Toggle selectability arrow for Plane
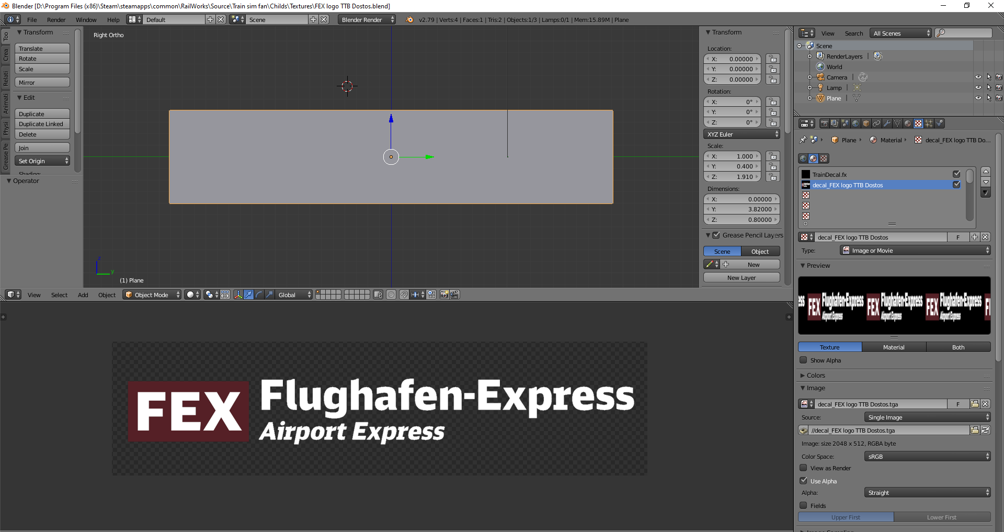Screen dimensions: 1004x532 coord(989,98)
